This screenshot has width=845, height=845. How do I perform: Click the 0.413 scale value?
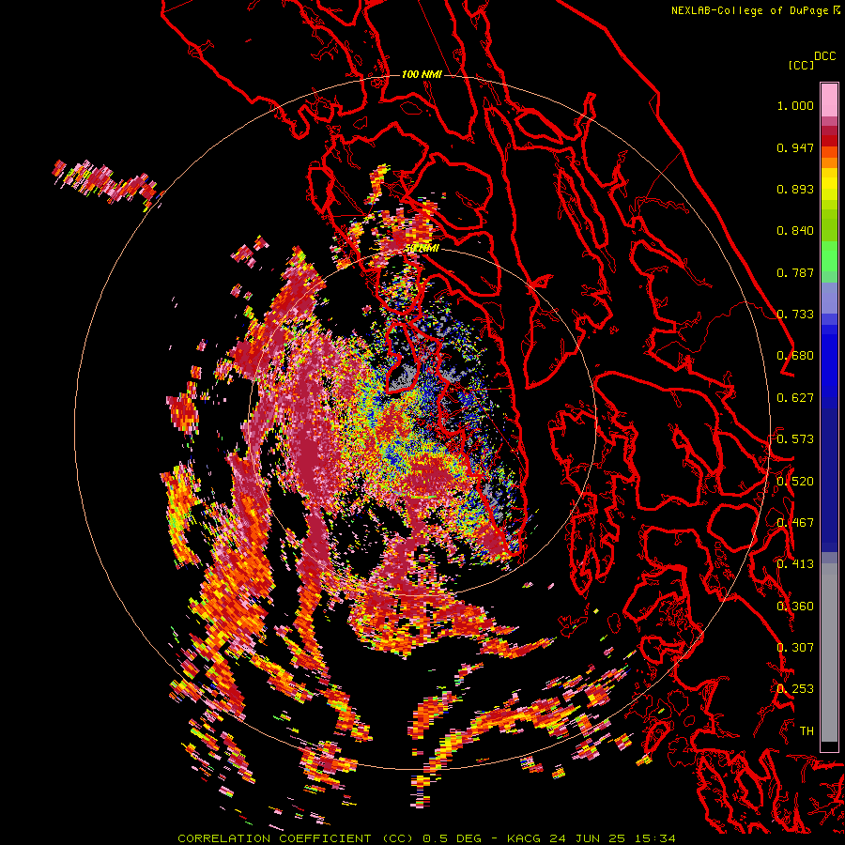coord(795,564)
